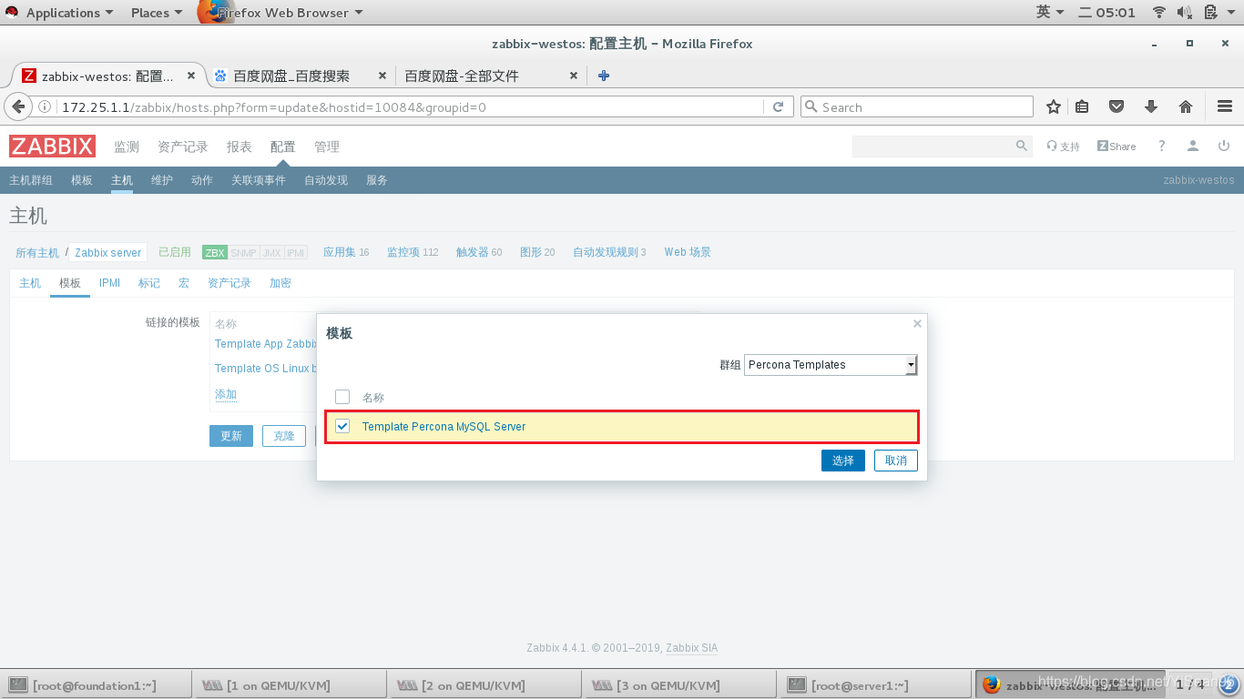
Task: Go to 维护 submenu
Action: coord(162,180)
